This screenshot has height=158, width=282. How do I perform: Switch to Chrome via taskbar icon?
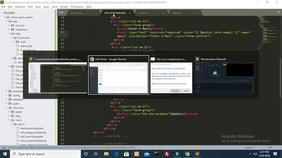[187, 154]
